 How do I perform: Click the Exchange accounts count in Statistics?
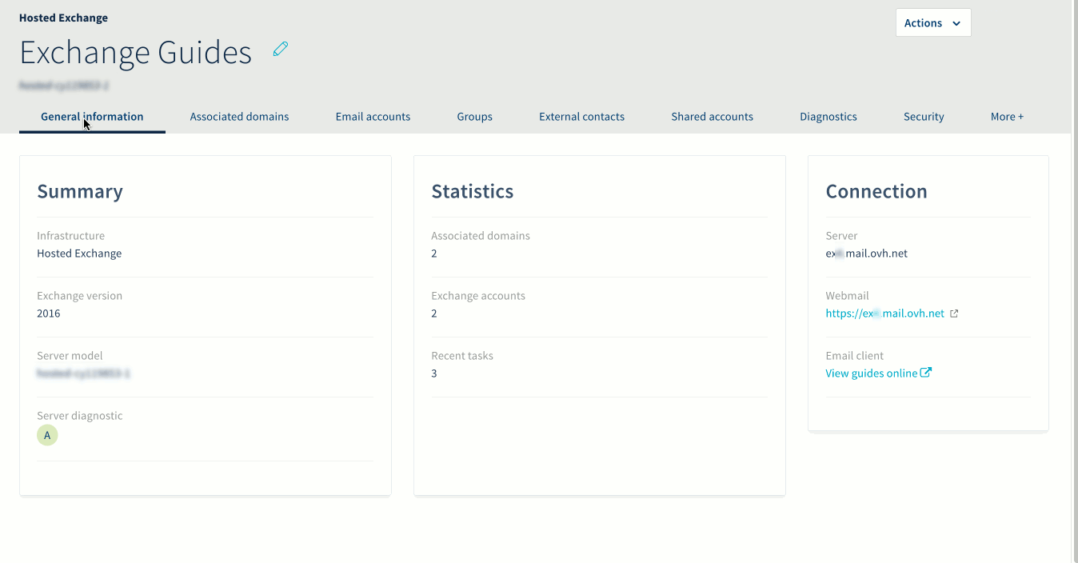[434, 313]
